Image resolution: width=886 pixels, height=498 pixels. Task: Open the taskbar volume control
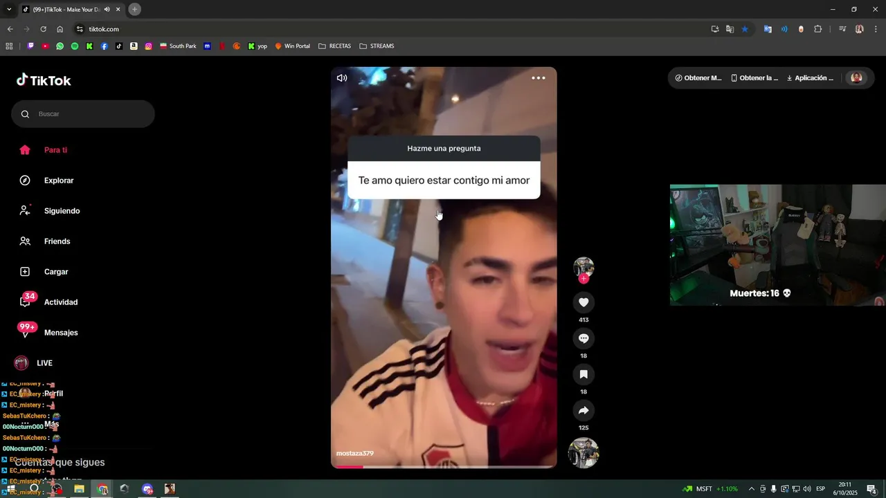(x=807, y=489)
